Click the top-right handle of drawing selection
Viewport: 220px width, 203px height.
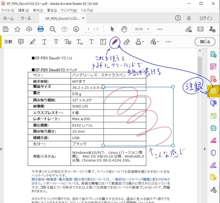tap(173, 87)
